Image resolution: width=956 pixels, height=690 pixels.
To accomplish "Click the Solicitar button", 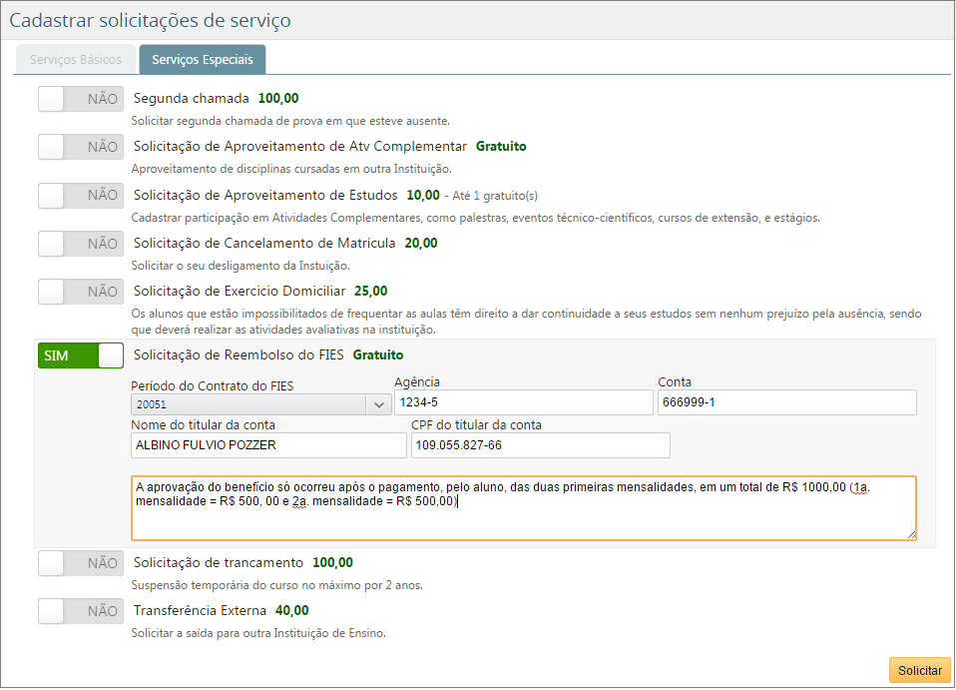I will tap(919, 670).
